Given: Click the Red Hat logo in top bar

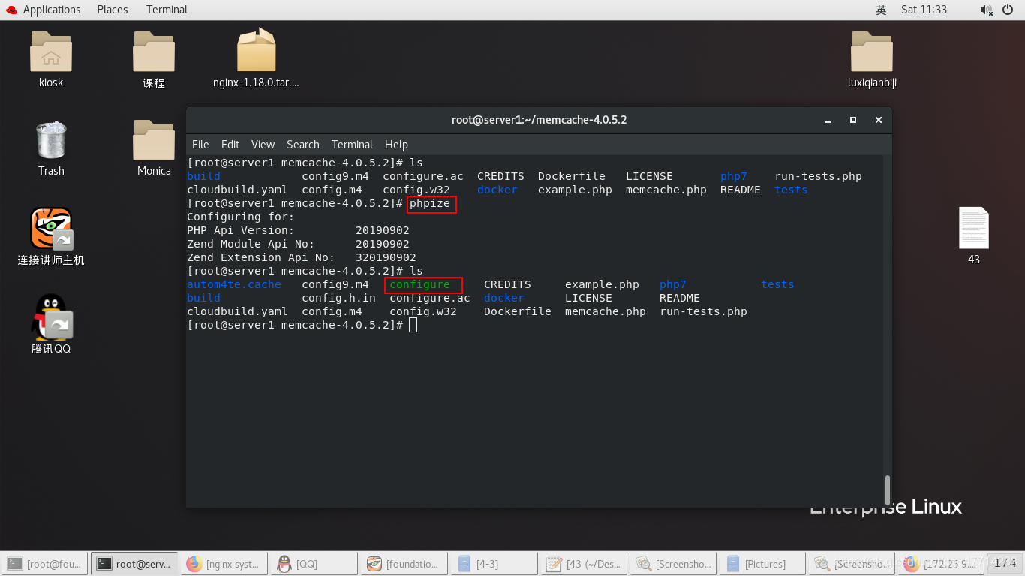Looking at the screenshot, I should click(11, 10).
